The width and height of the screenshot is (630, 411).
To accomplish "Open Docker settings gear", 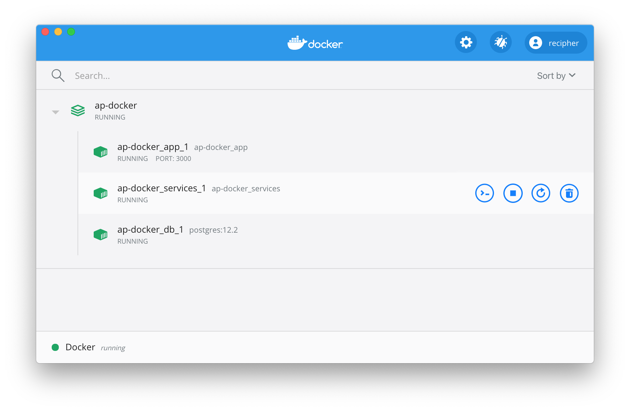I will pos(466,42).
